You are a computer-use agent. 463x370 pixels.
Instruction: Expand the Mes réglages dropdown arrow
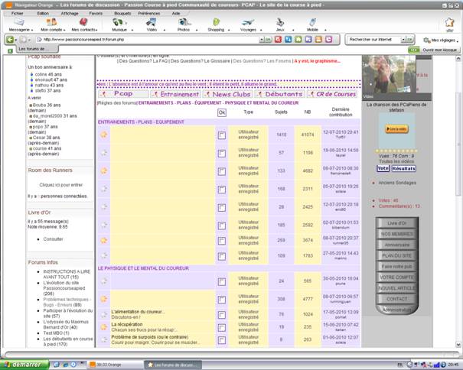pyautogui.click(x=457, y=41)
